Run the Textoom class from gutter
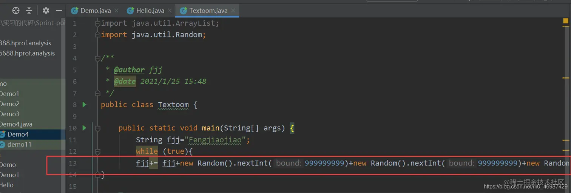This screenshot has height=193, width=571. click(x=85, y=105)
